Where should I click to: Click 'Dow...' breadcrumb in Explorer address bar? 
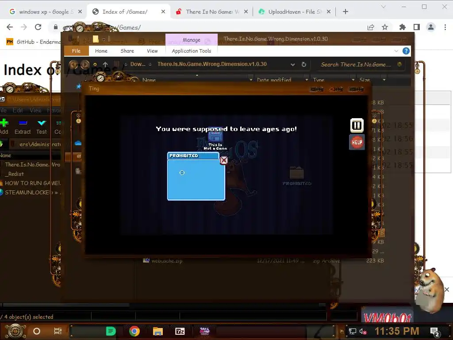click(x=138, y=64)
